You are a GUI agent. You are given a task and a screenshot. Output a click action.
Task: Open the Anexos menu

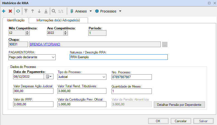[81, 11]
